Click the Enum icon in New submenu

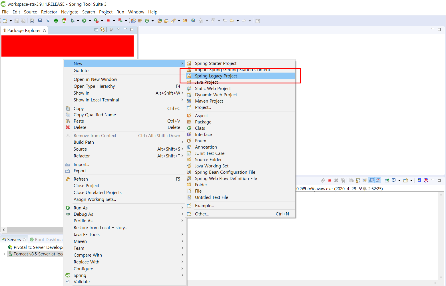(x=189, y=141)
